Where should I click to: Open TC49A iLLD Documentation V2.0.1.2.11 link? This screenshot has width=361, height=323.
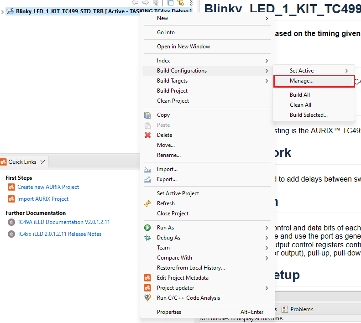[63, 222]
